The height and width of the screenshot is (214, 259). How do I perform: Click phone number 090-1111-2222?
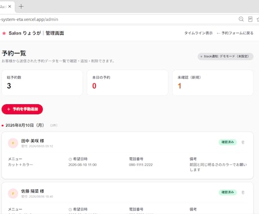[141, 165]
